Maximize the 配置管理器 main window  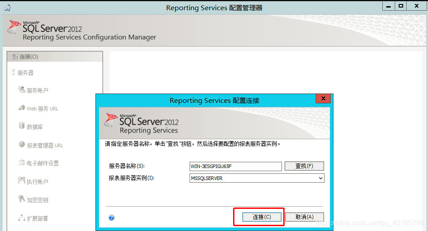click(401, 6)
